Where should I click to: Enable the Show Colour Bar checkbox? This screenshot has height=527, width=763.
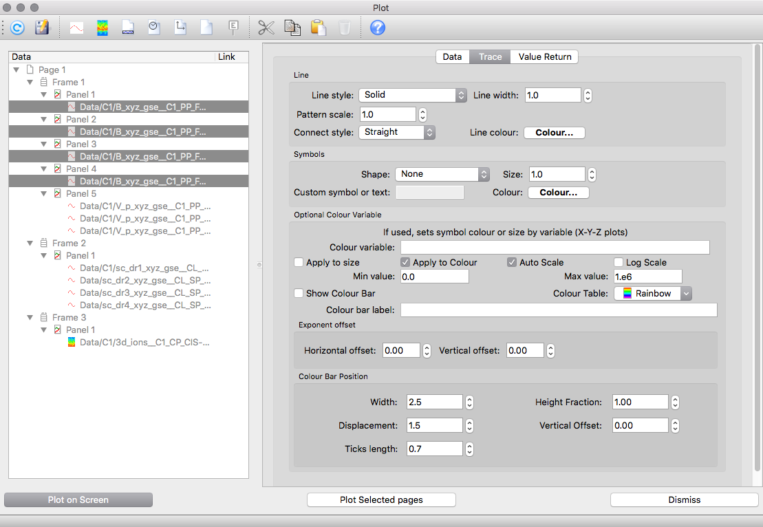(299, 293)
